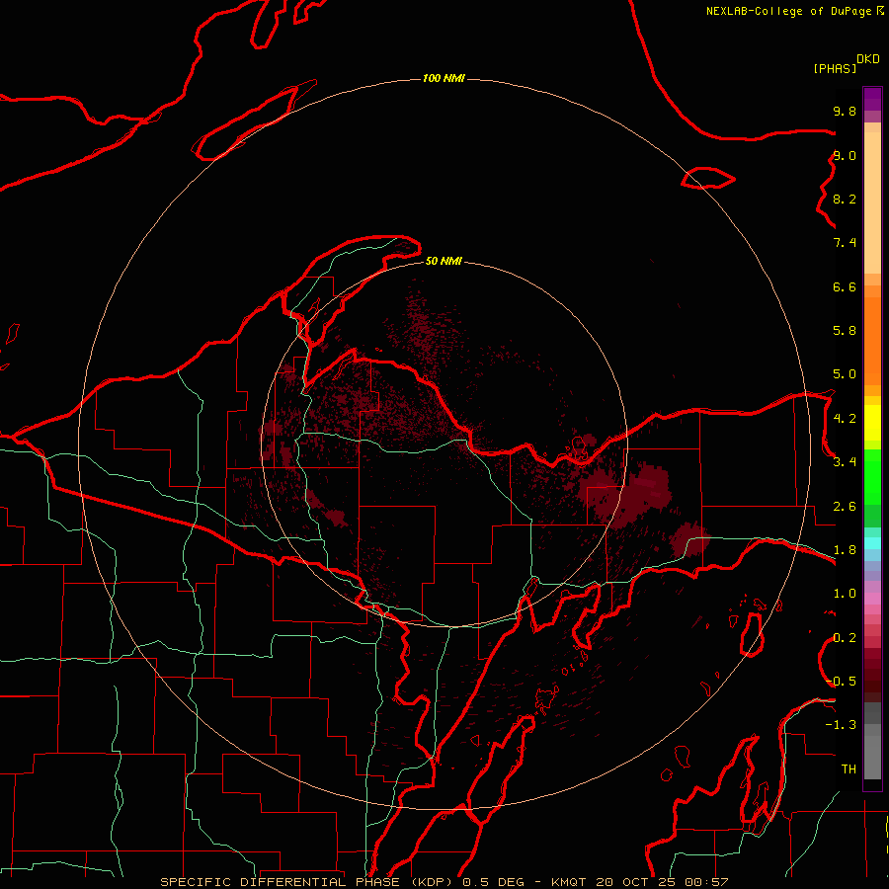Click the 6.6 value on the color scale

tap(845, 286)
